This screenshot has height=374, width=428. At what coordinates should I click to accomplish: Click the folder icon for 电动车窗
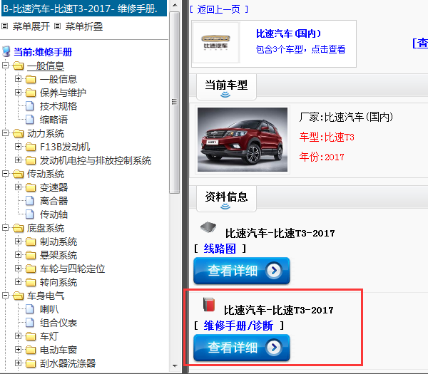31,350
